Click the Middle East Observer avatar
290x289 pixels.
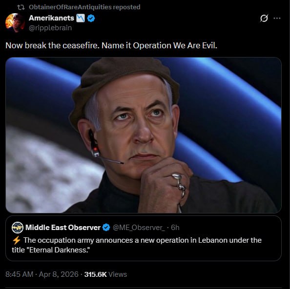pyautogui.click(x=18, y=228)
